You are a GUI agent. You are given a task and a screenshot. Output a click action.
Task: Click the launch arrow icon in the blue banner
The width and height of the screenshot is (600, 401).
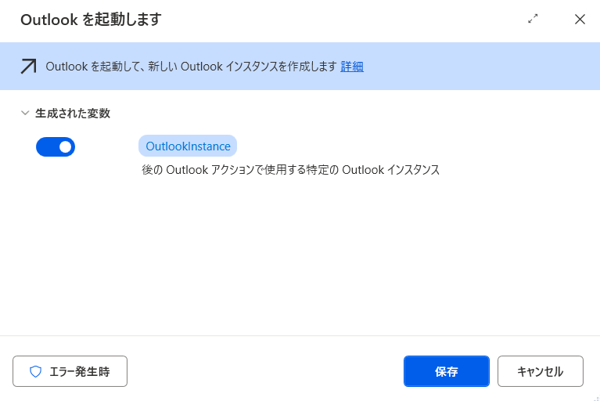(29, 67)
